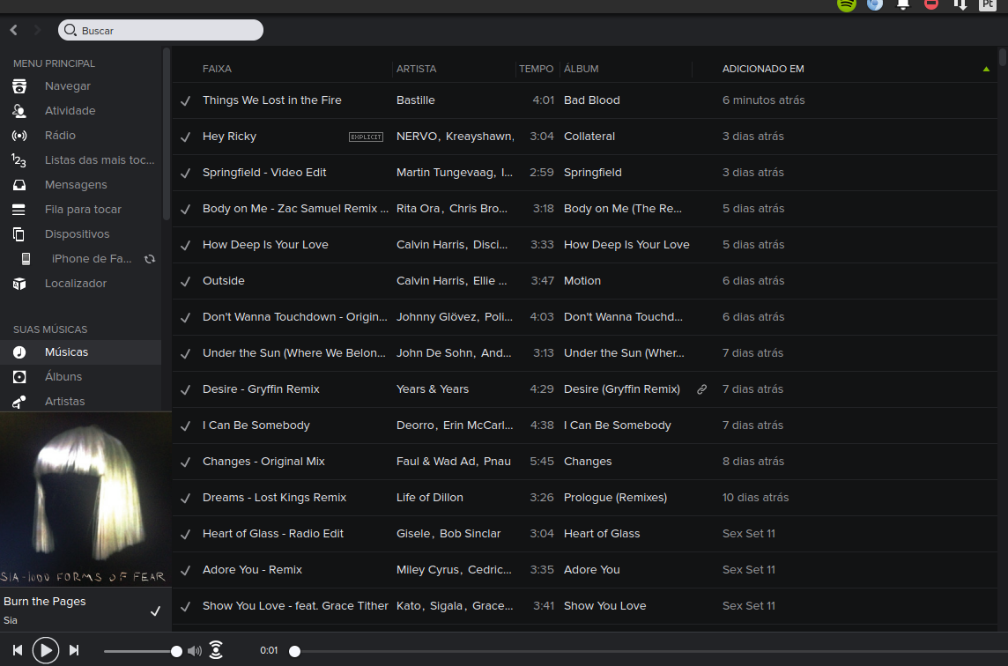
Task: Click the red no-entry tray icon
Action: coord(930,4)
